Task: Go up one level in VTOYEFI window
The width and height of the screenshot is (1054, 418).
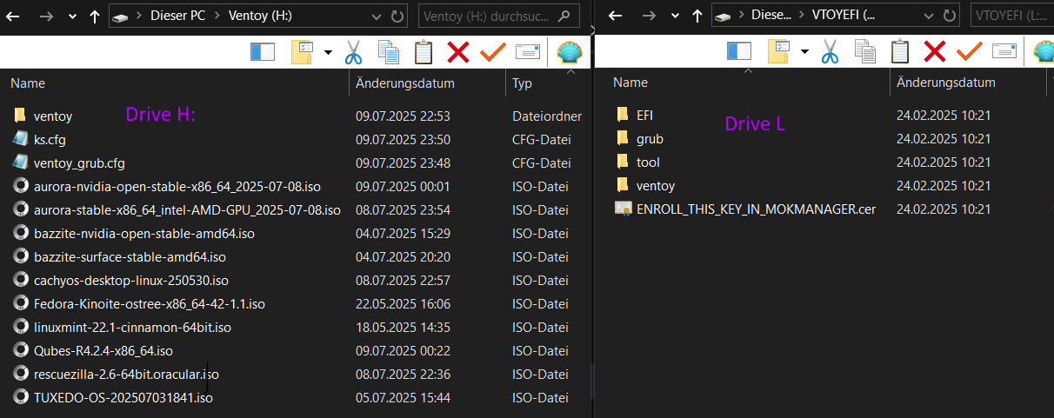Action: pyautogui.click(x=697, y=16)
